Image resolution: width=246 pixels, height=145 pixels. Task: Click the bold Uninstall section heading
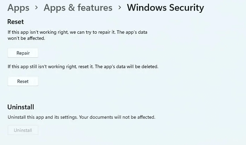point(21,107)
